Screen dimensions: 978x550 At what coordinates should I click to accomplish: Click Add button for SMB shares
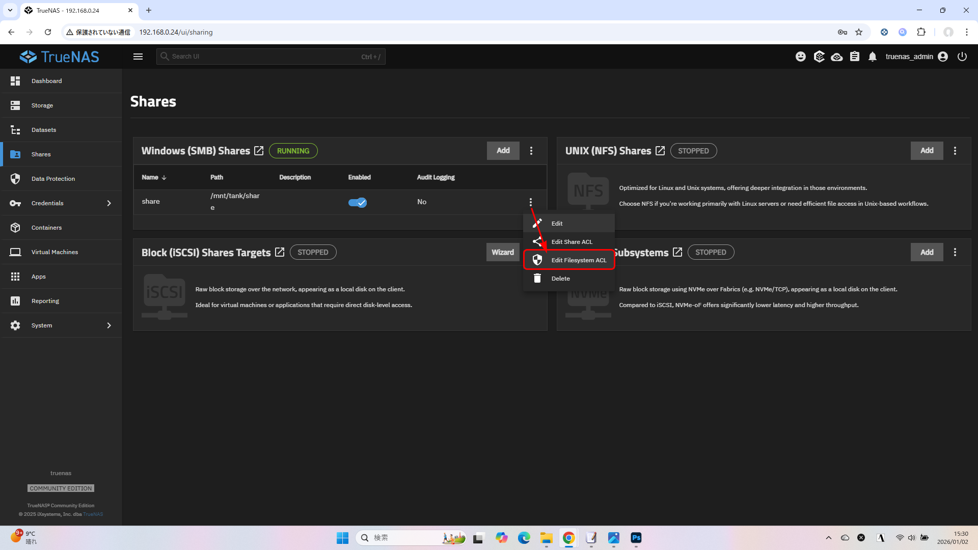(503, 151)
